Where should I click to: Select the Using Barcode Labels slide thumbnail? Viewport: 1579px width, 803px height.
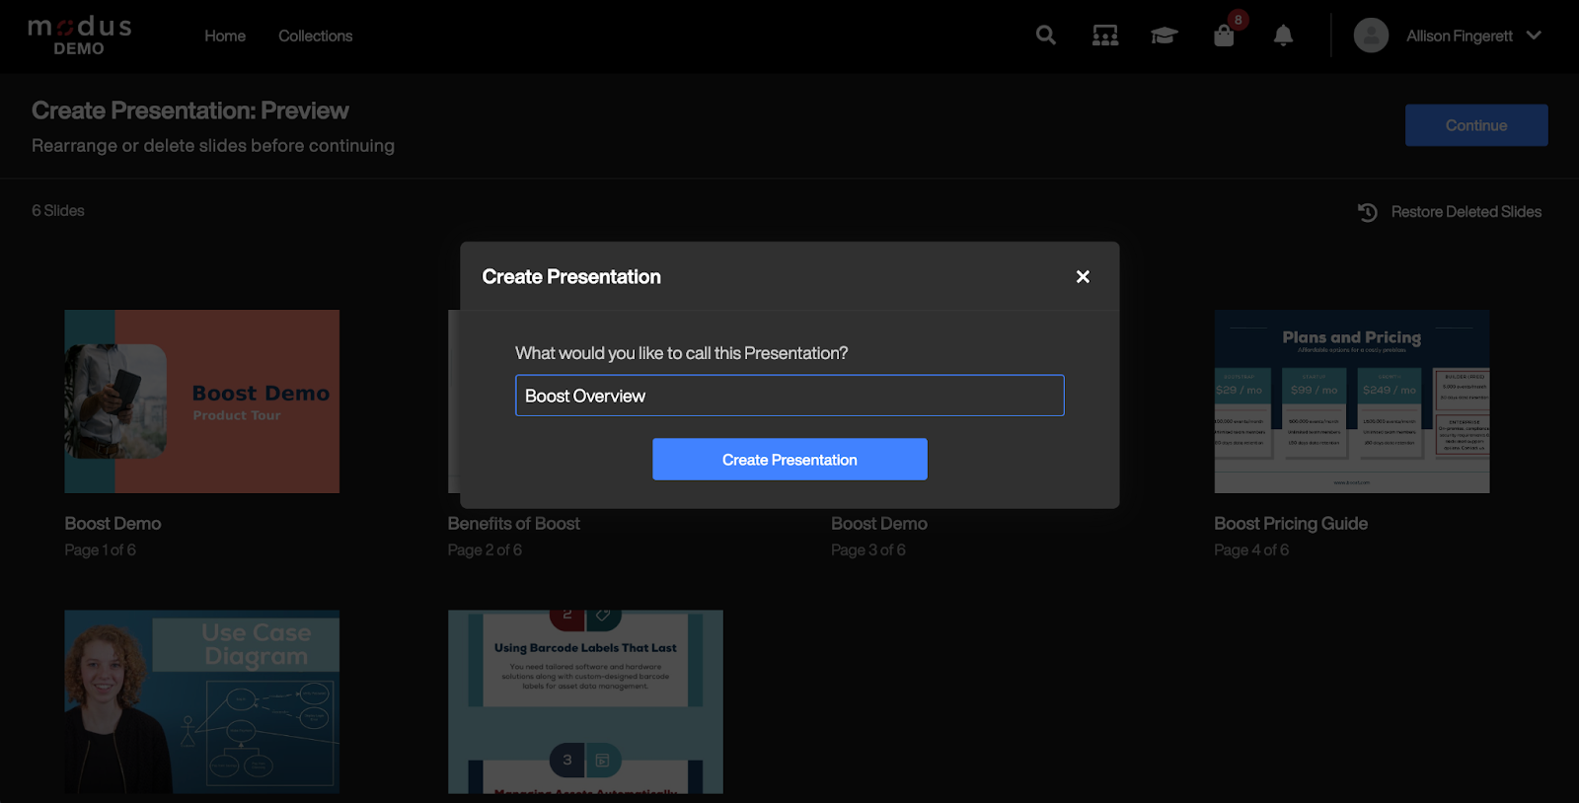[x=585, y=701]
